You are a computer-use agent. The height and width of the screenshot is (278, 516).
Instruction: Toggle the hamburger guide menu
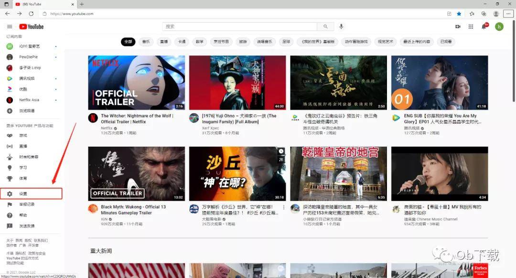10,27
